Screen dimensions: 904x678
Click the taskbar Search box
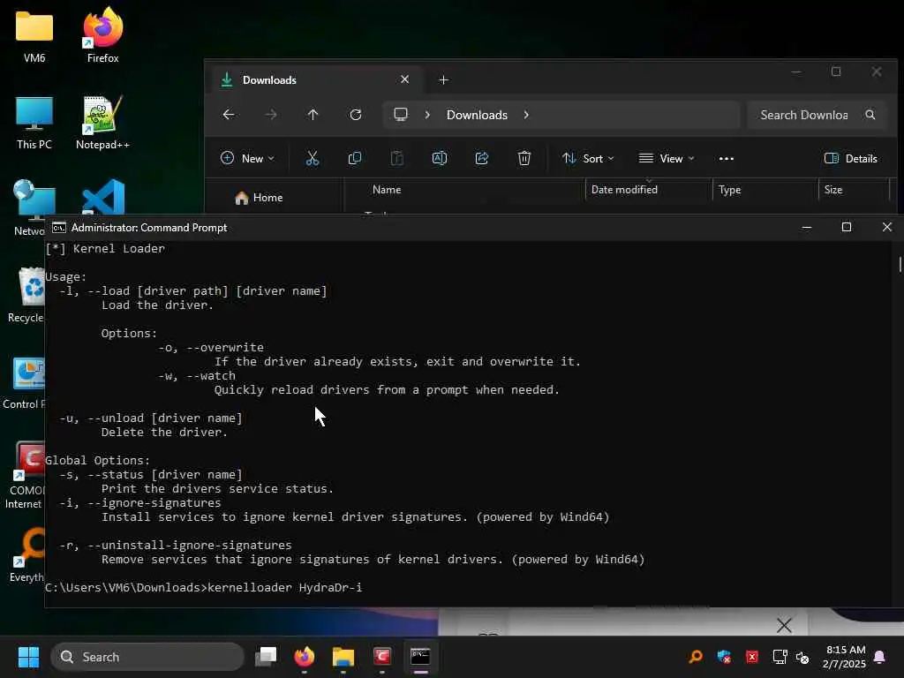coord(147,657)
